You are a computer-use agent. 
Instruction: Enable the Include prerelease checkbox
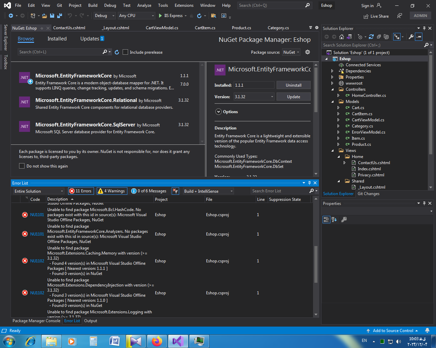click(x=125, y=52)
